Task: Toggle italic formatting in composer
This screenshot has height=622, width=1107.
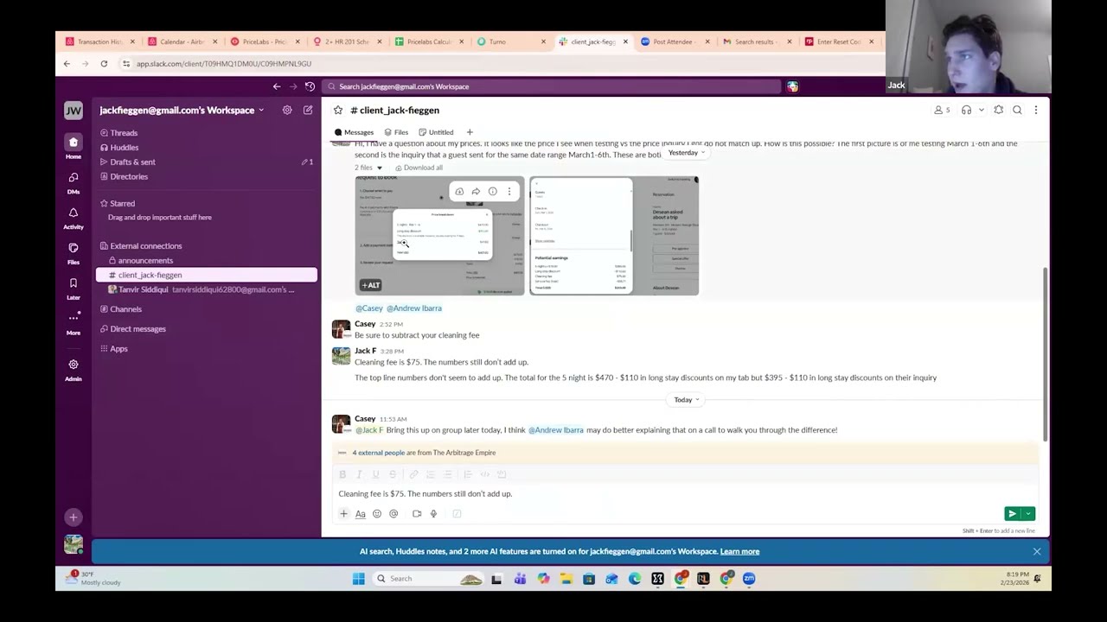Action: pyautogui.click(x=359, y=474)
